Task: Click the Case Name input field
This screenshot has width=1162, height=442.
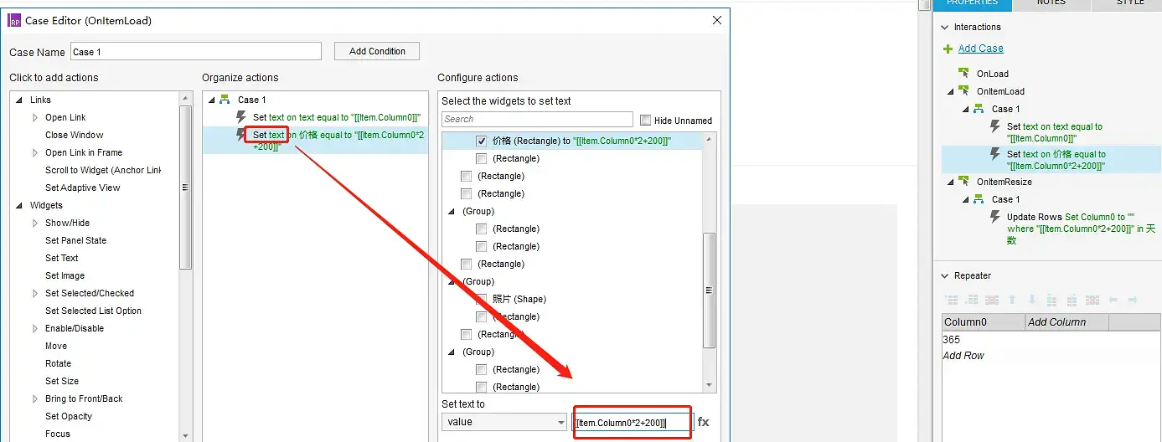Action: (x=195, y=52)
